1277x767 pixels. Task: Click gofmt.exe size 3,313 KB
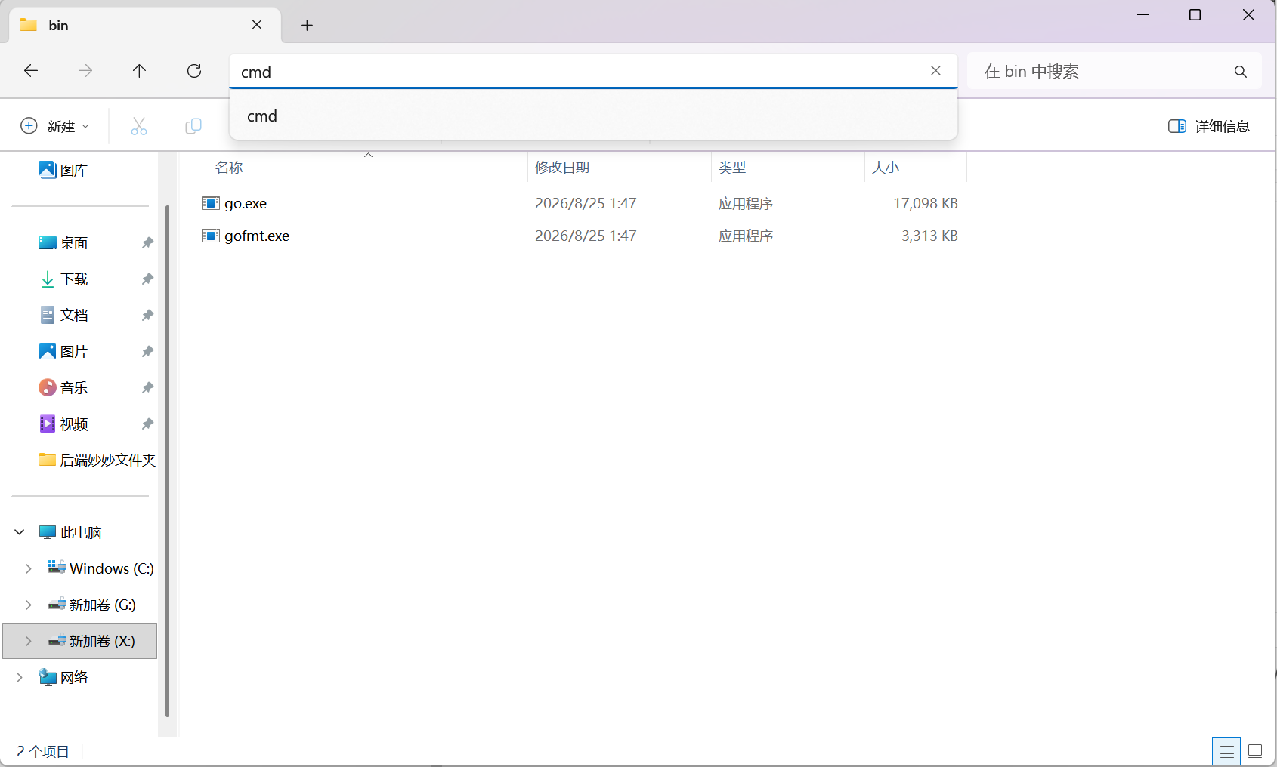[929, 236]
